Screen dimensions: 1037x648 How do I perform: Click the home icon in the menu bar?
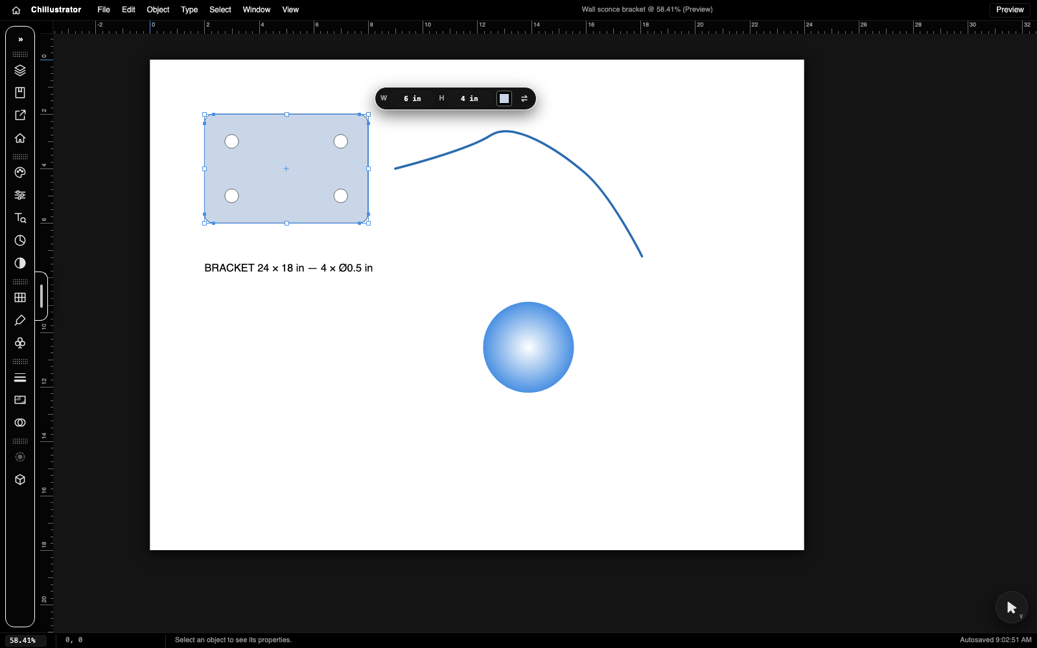point(16,10)
